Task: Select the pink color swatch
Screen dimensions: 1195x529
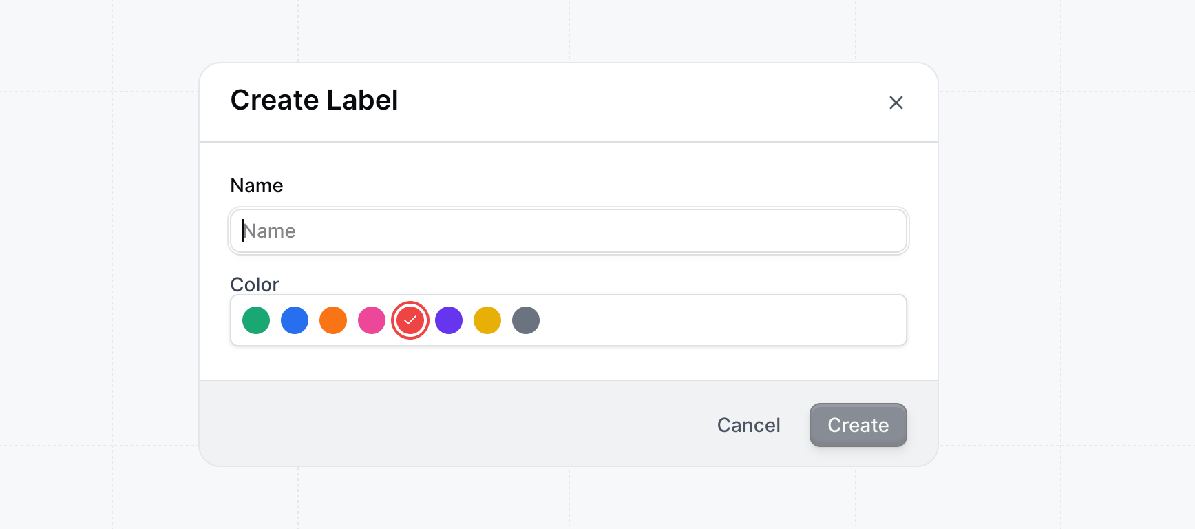Action: 371,320
